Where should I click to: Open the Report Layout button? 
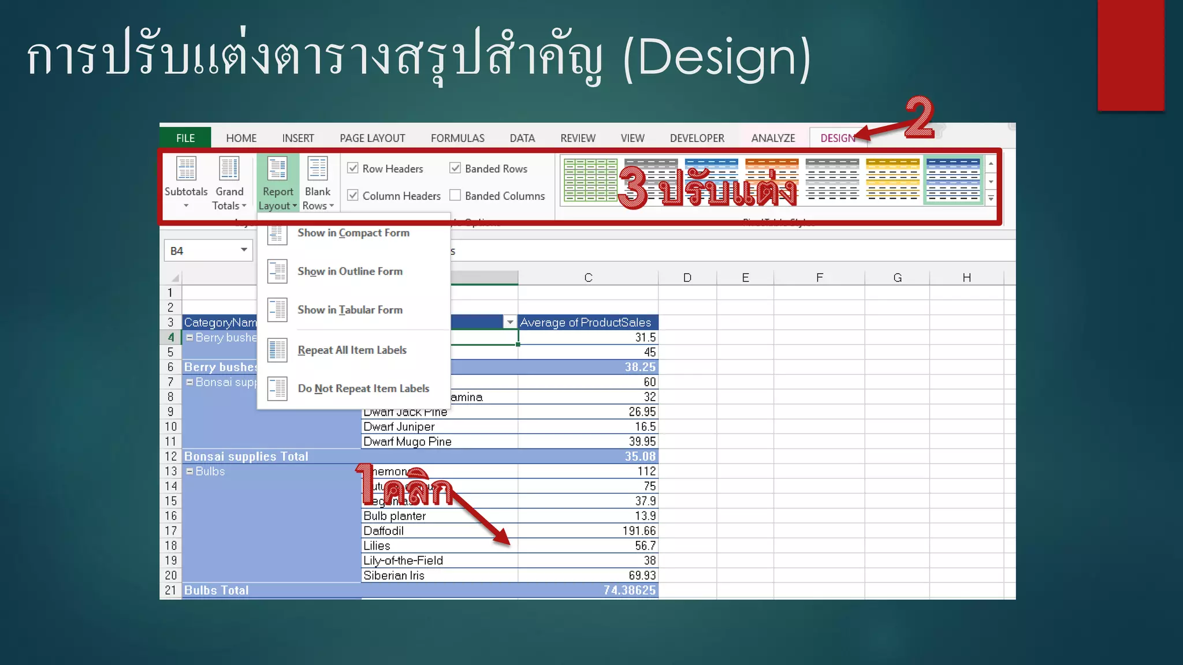click(x=278, y=184)
